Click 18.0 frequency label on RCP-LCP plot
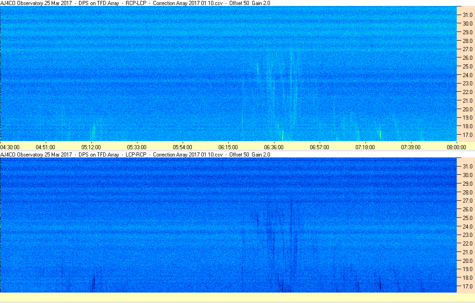 pyautogui.click(x=467, y=126)
